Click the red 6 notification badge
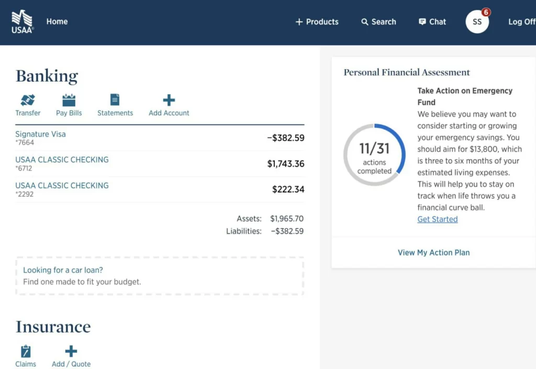 click(x=486, y=13)
